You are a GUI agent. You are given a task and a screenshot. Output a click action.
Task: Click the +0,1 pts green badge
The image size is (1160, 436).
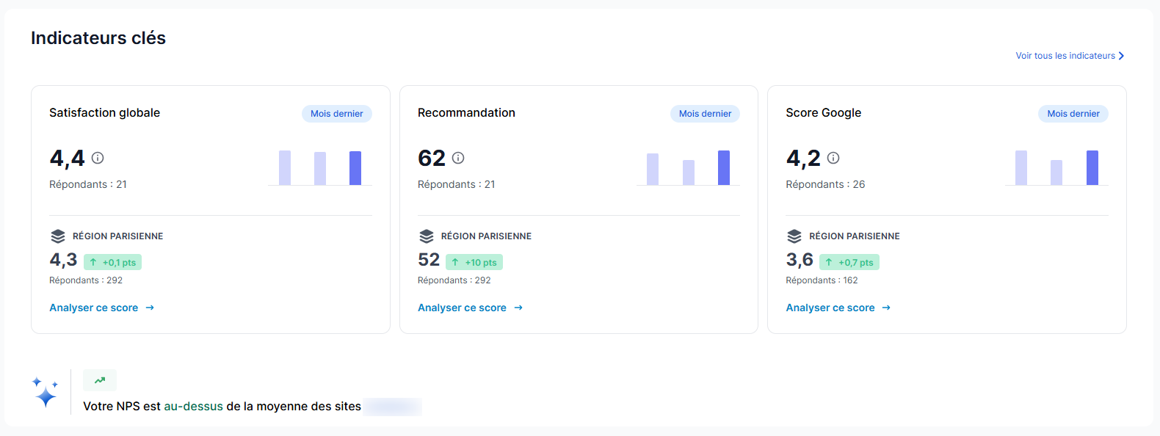click(112, 262)
